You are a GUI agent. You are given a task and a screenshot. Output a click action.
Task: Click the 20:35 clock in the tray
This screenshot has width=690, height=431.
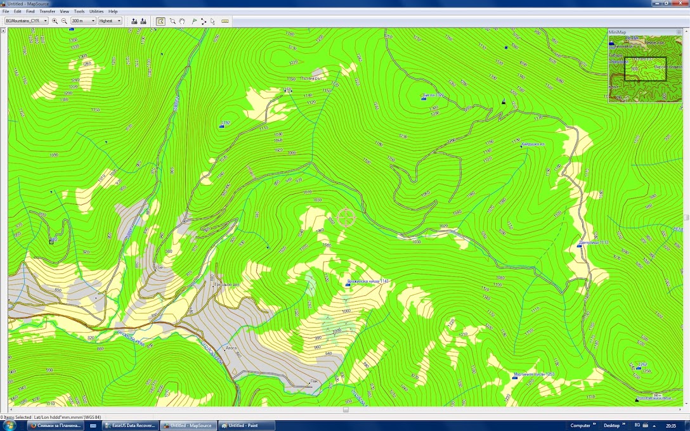pyautogui.click(x=670, y=426)
